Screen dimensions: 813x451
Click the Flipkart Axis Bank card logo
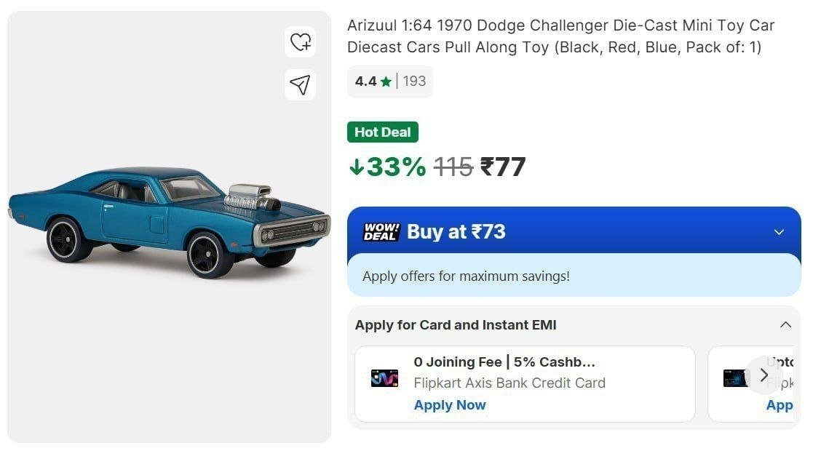[x=384, y=378]
